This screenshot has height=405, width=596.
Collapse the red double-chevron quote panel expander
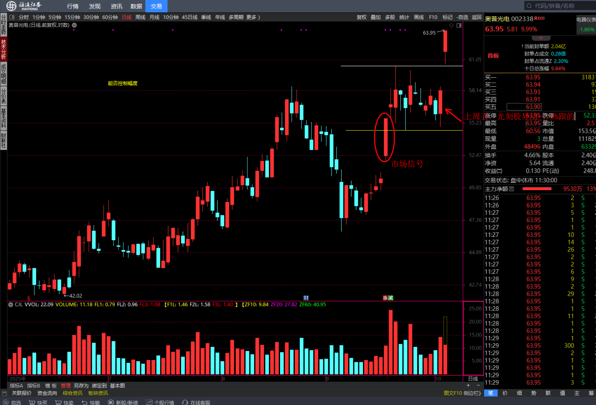541,38
